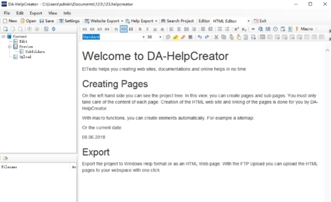Screen dimensions: 331x202
Task: Click the New project button
Action: coord(10,21)
